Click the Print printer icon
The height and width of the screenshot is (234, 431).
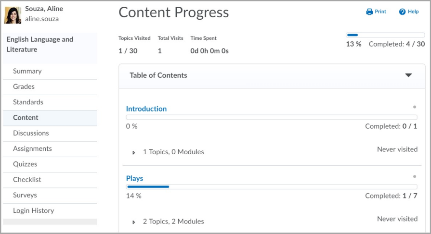(x=369, y=12)
